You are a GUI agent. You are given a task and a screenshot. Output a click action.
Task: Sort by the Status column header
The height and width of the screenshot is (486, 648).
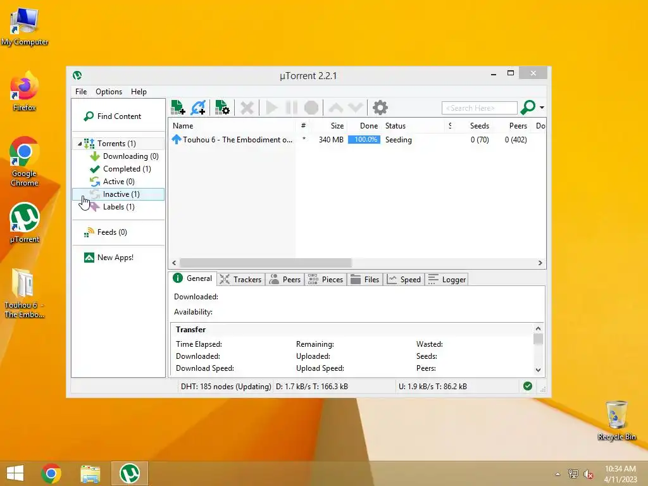(x=413, y=126)
